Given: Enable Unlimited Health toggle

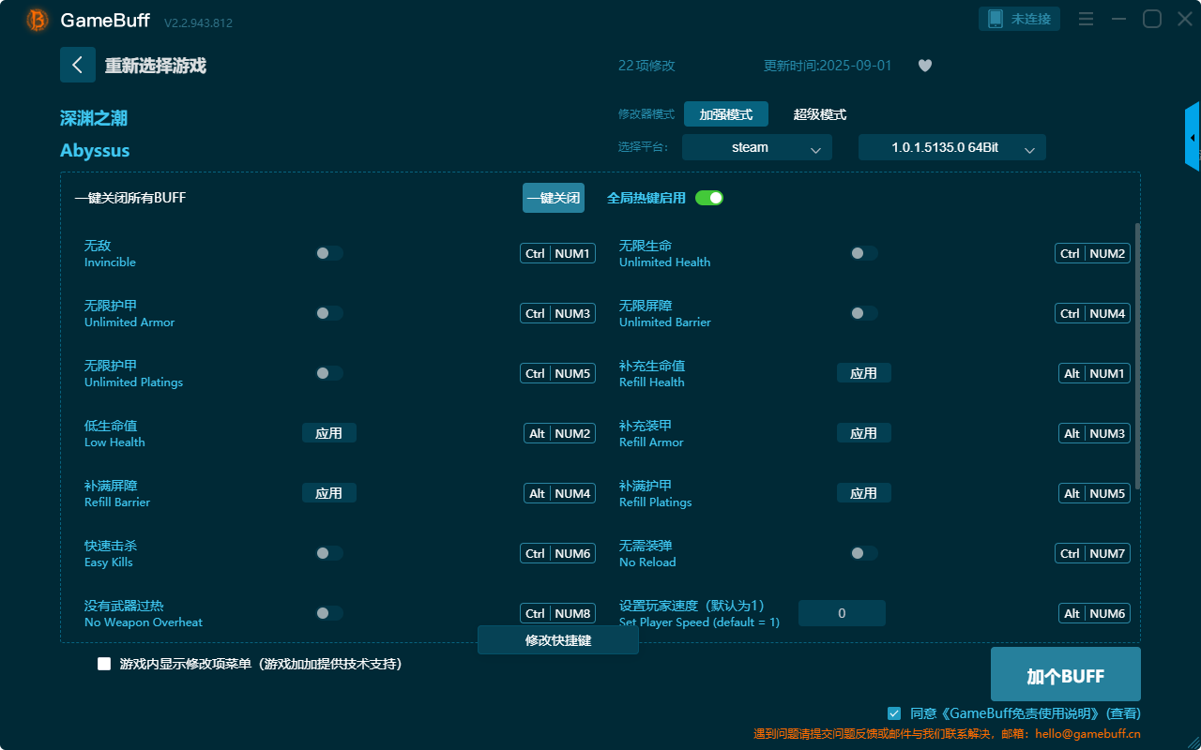Looking at the screenshot, I should coord(864,253).
